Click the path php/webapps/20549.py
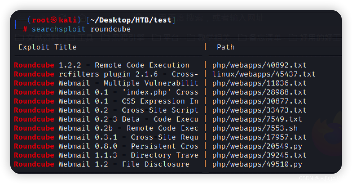This screenshot has width=352, height=184. (x=257, y=146)
